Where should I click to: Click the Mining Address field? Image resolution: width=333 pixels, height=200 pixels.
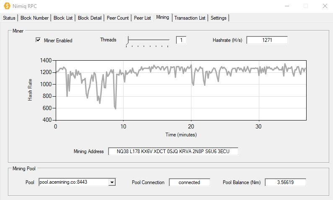[173, 151]
